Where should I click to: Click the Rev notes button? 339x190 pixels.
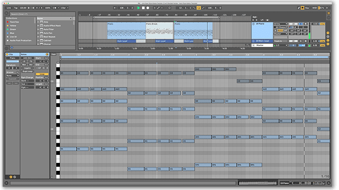pos(24,65)
